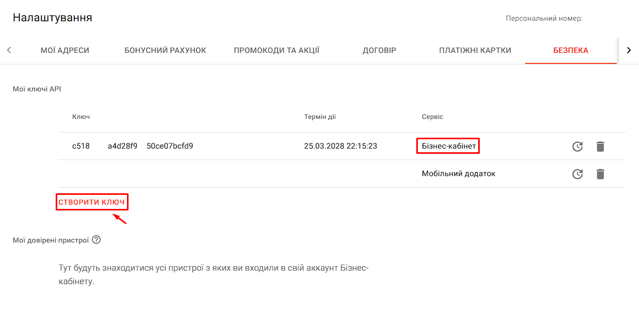Open the question mark tooltip for trusted devices
Viewport: 639px width, 331px height.
[96, 240]
